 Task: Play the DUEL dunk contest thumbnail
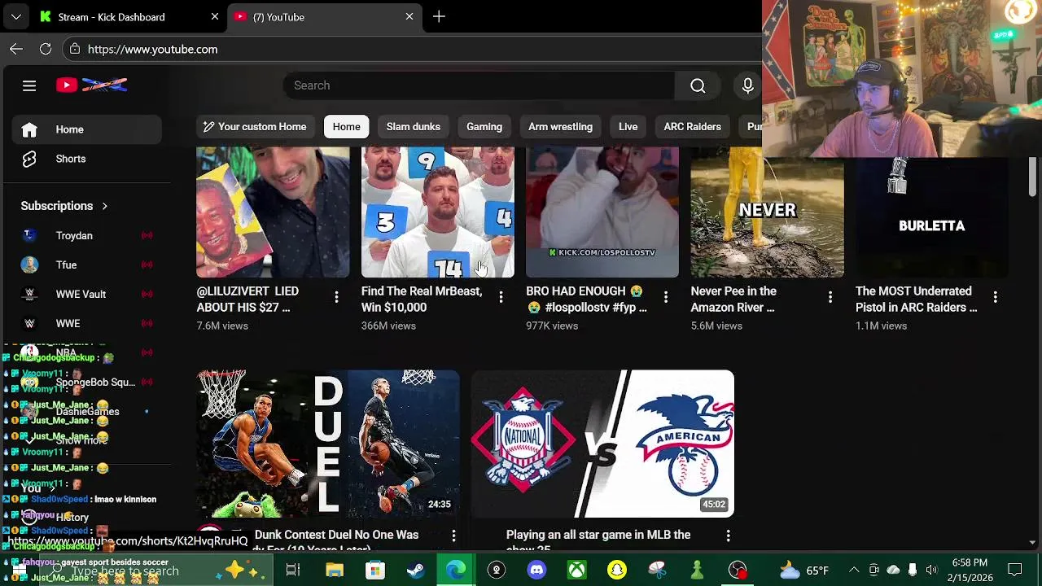[x=328, y=444]
